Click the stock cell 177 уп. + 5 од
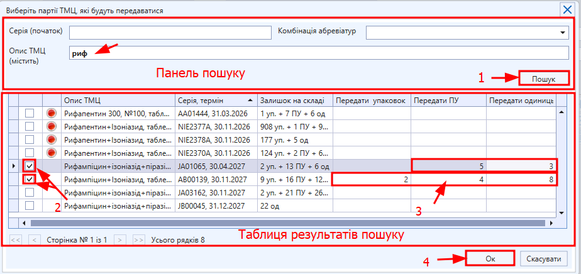The width and height of the screenshot is (581, 274). coord(295,140)
